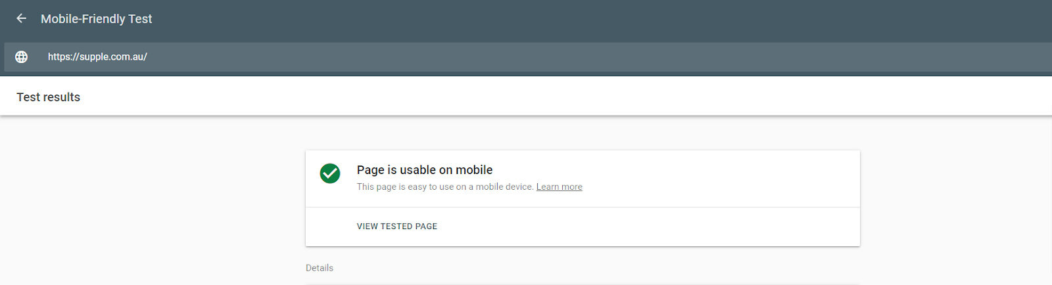Open the Learn more link
Image resolution: width=1052 pixels, height=285 pixels.
(x=559, y=186)
